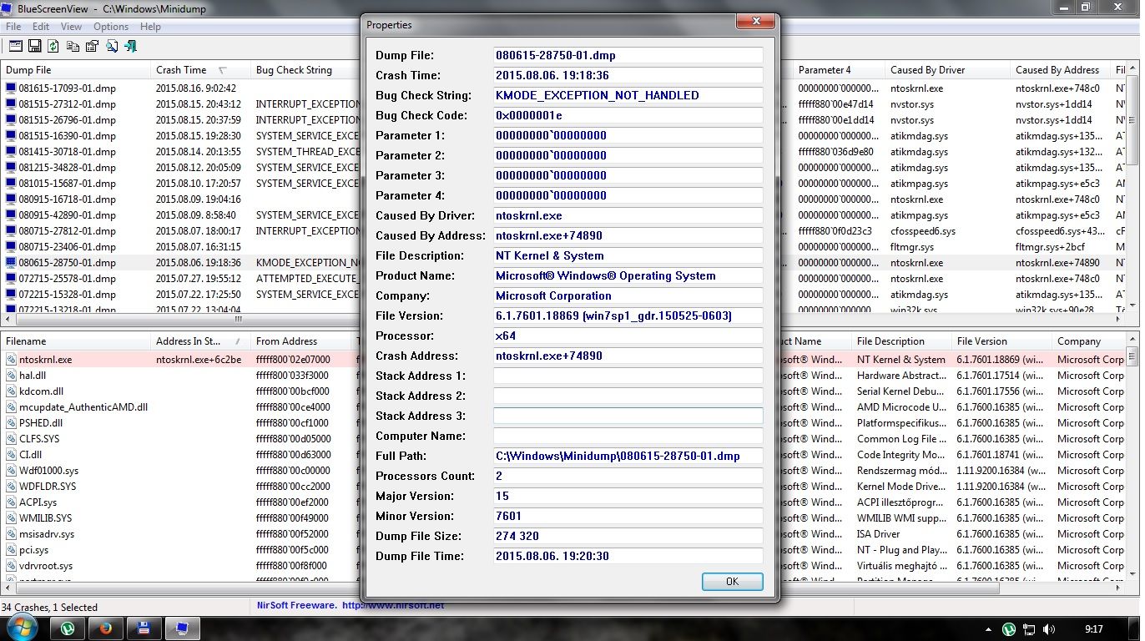Click the File Version value field
The height and width of the screenshot is (641, 1145).
coord(628,315)
